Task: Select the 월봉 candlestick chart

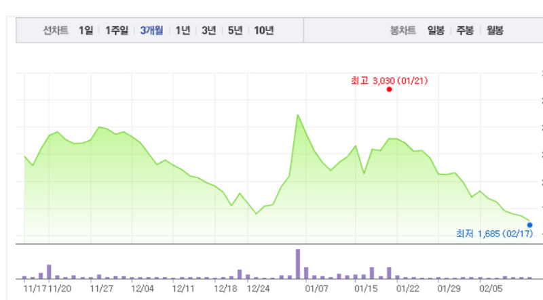Action: [495, 30]
